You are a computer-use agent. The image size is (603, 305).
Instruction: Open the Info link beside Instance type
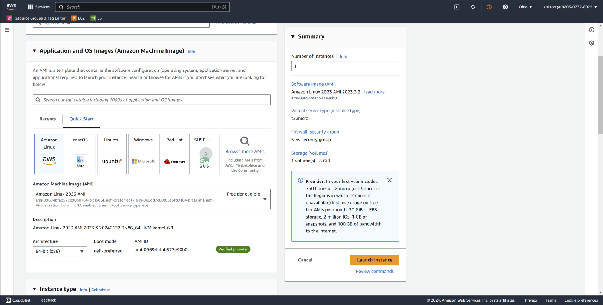point(83,290)
